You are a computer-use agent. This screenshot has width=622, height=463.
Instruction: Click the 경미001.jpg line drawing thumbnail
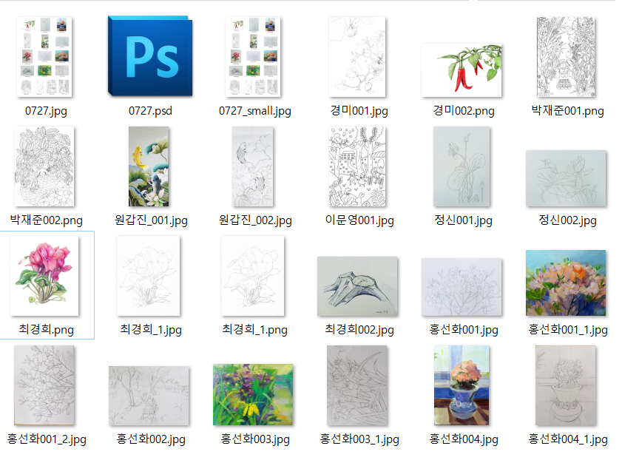(359, 57)
